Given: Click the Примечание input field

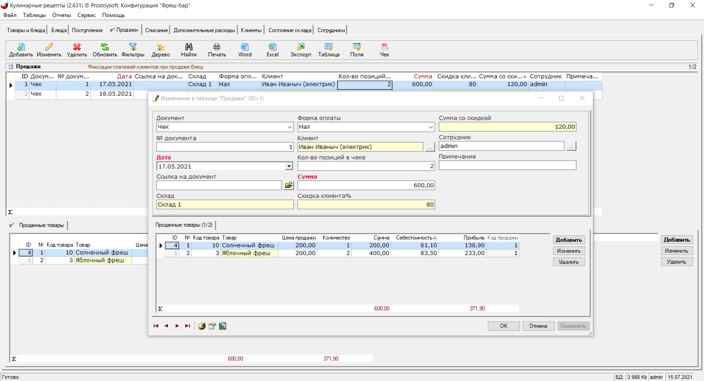Looking at the screenshot, I should tap(507, 165).
